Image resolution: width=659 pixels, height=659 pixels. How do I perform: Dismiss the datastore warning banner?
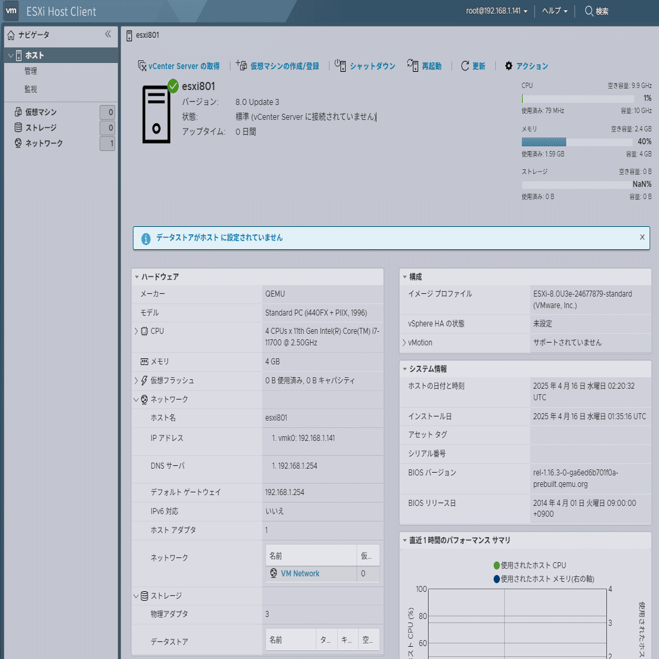coord(642,237)
